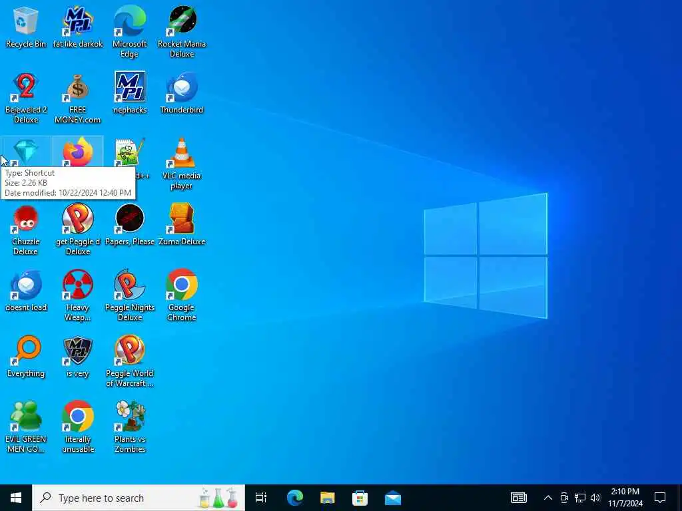Screen dimensions: 682x511
Task: Open Microsoft Store from the taskbar
Action: (x=360, y=498)
